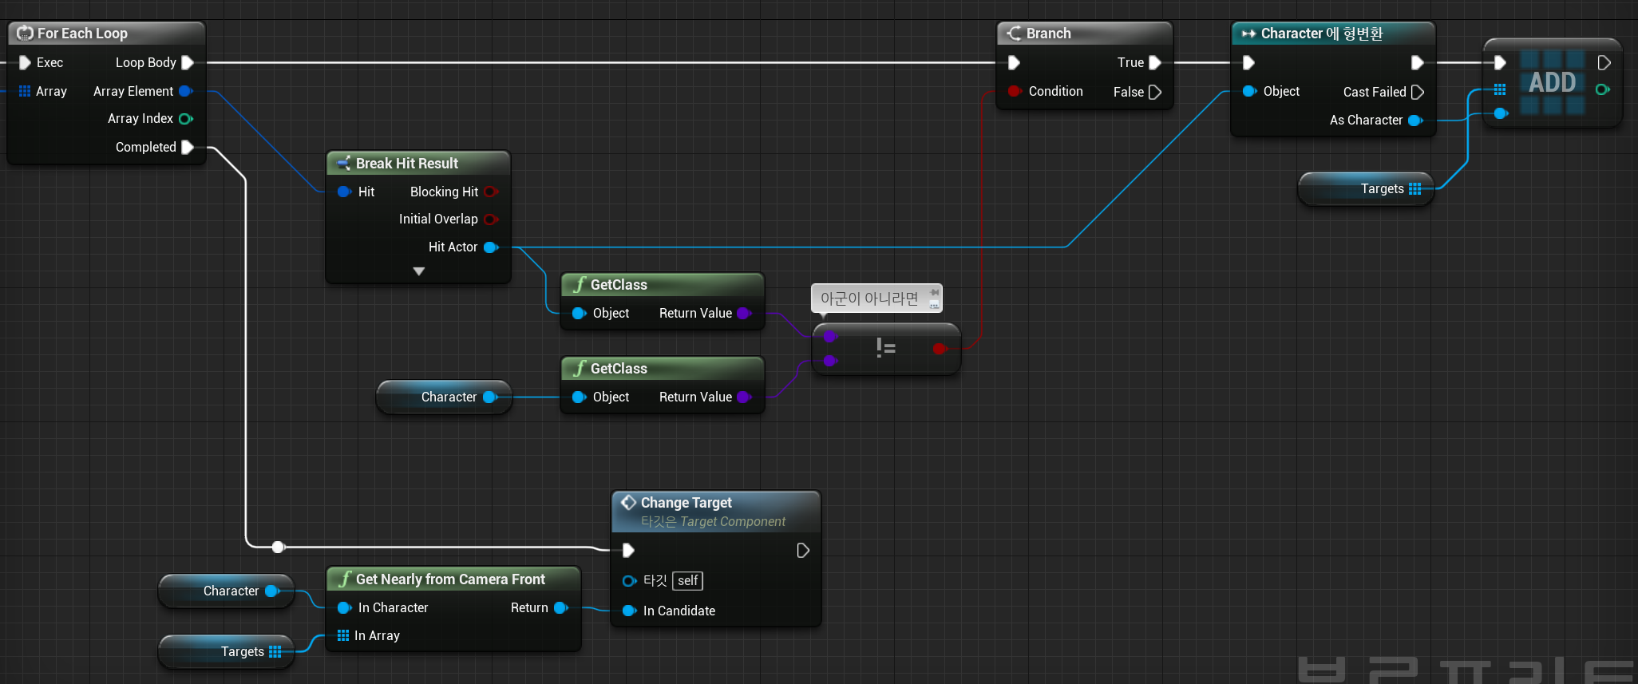Click the reroute node on the Completed wire
This screenshot has width=1638, height=684.
click(278, 547)
